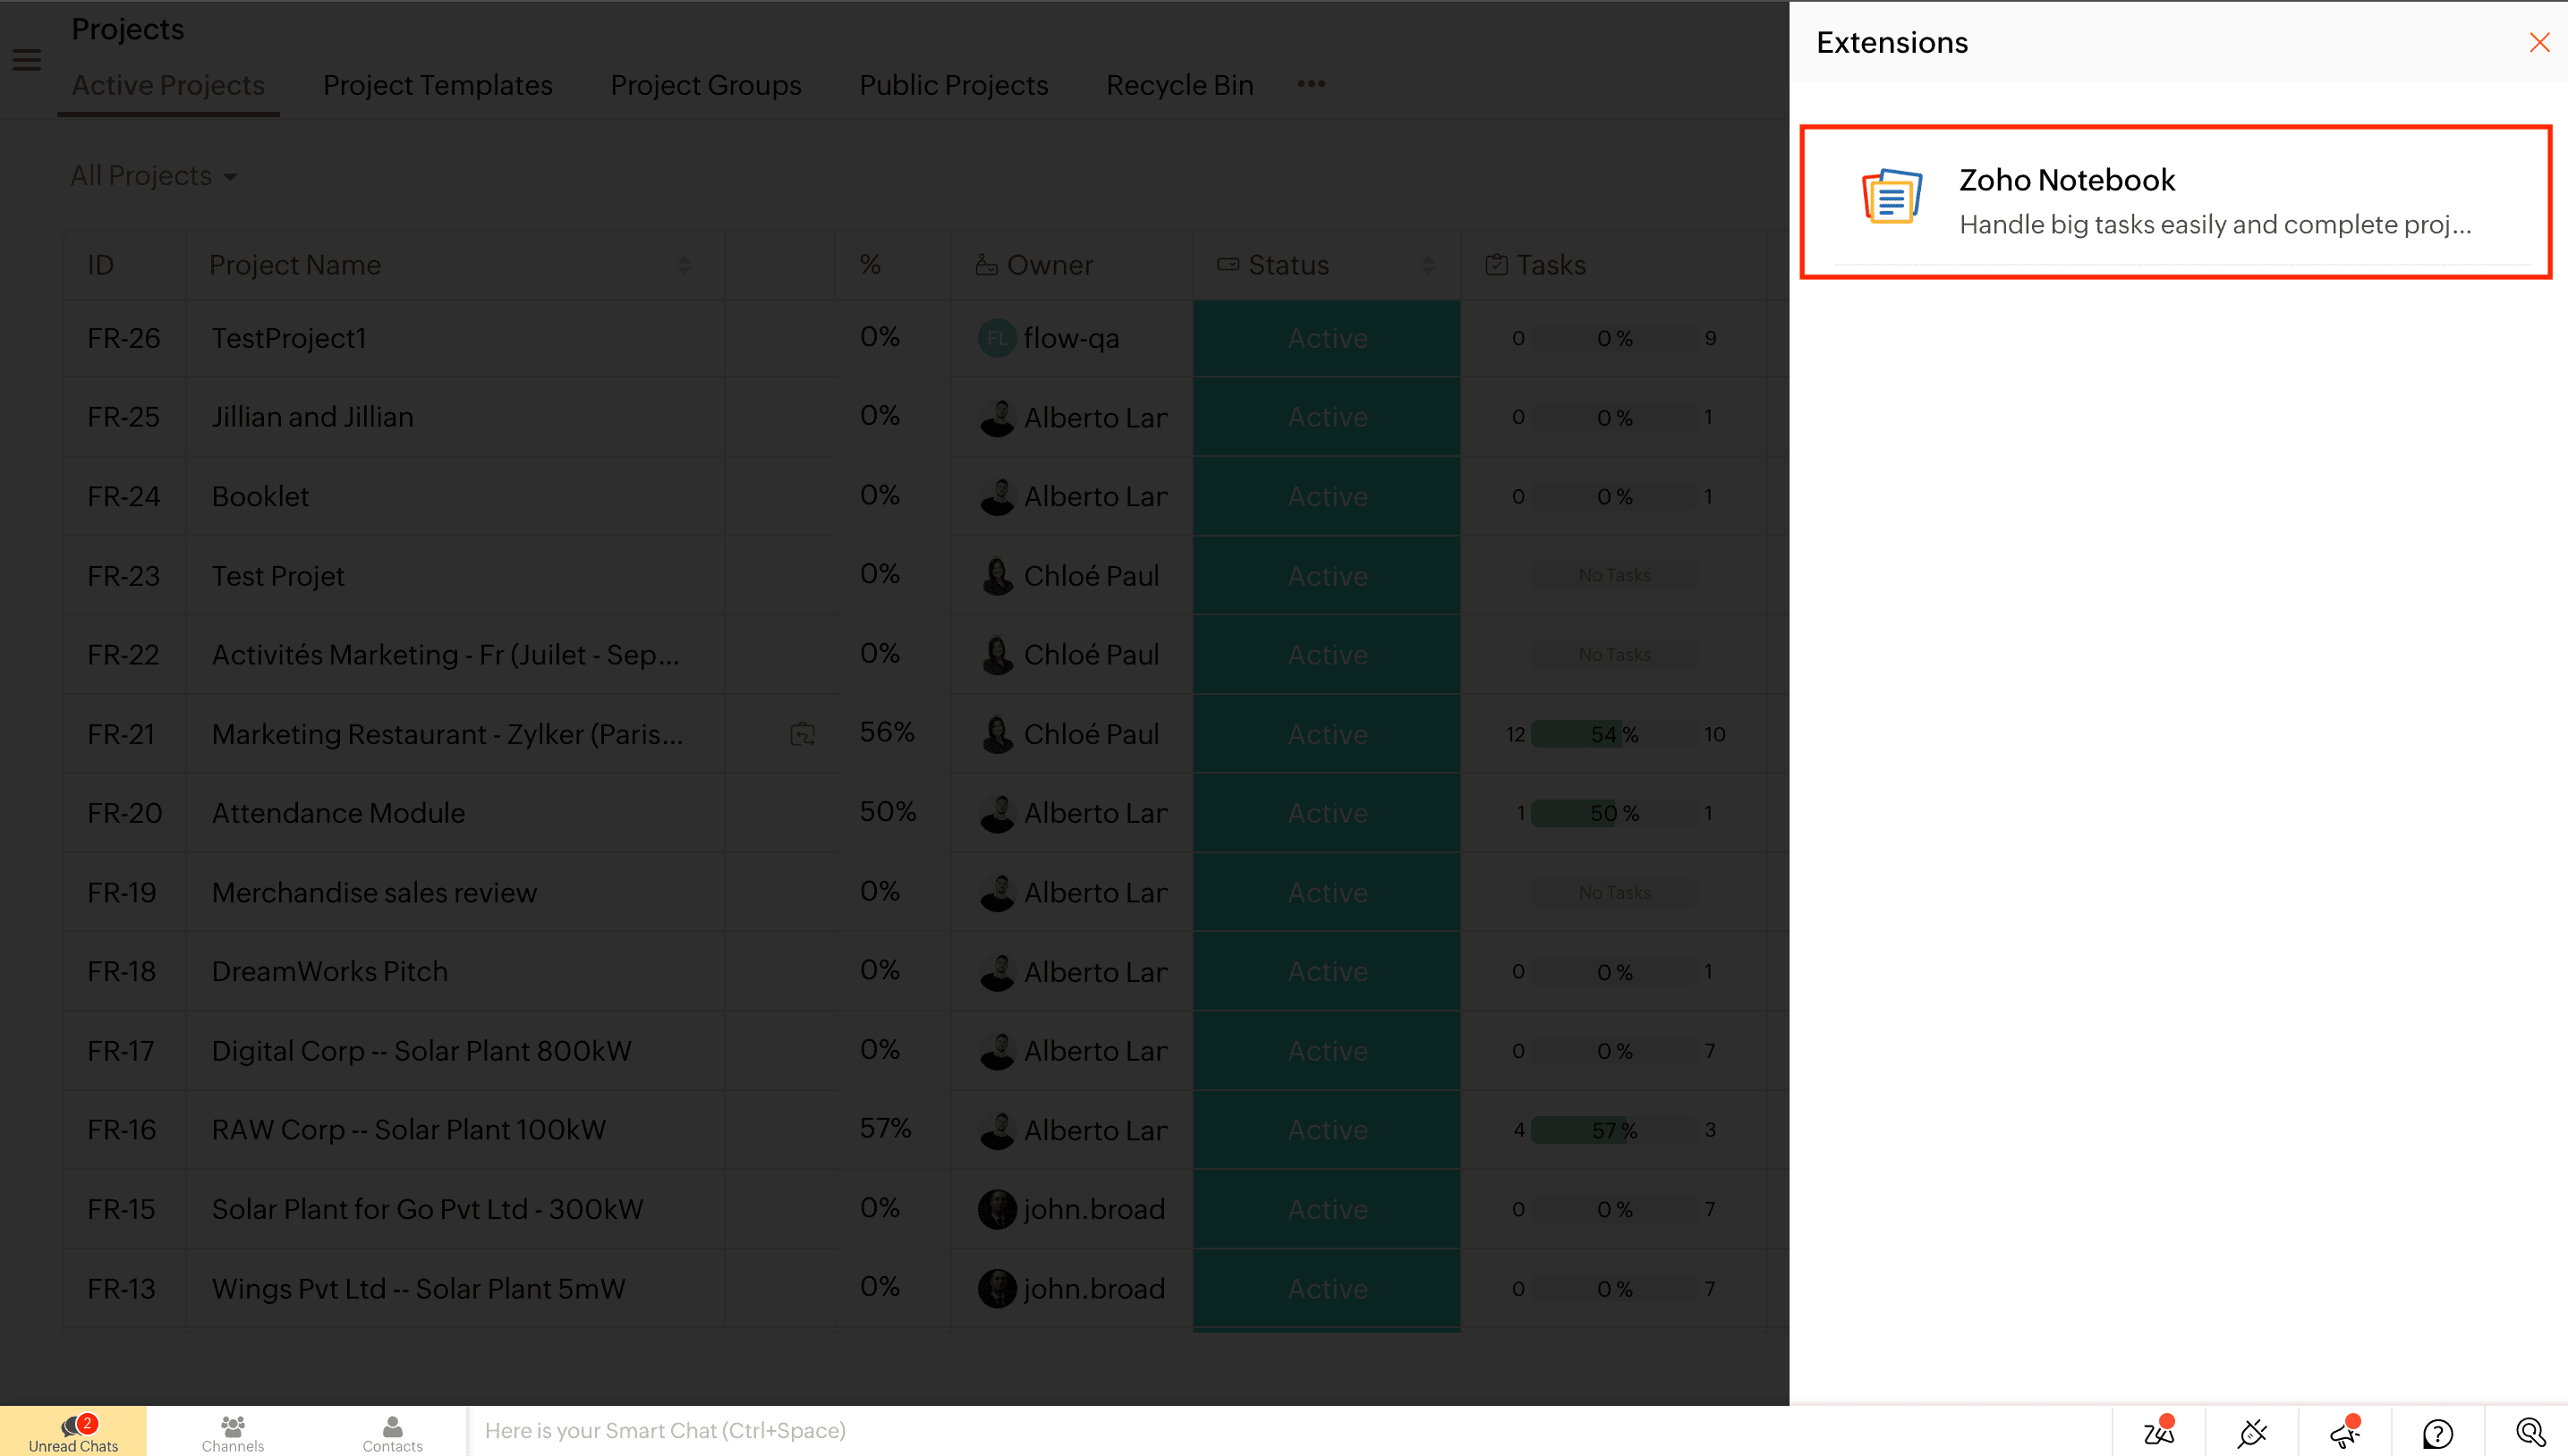2568x1456 pixels.
Task: Click the ID column header
Action: pos(100,265)
